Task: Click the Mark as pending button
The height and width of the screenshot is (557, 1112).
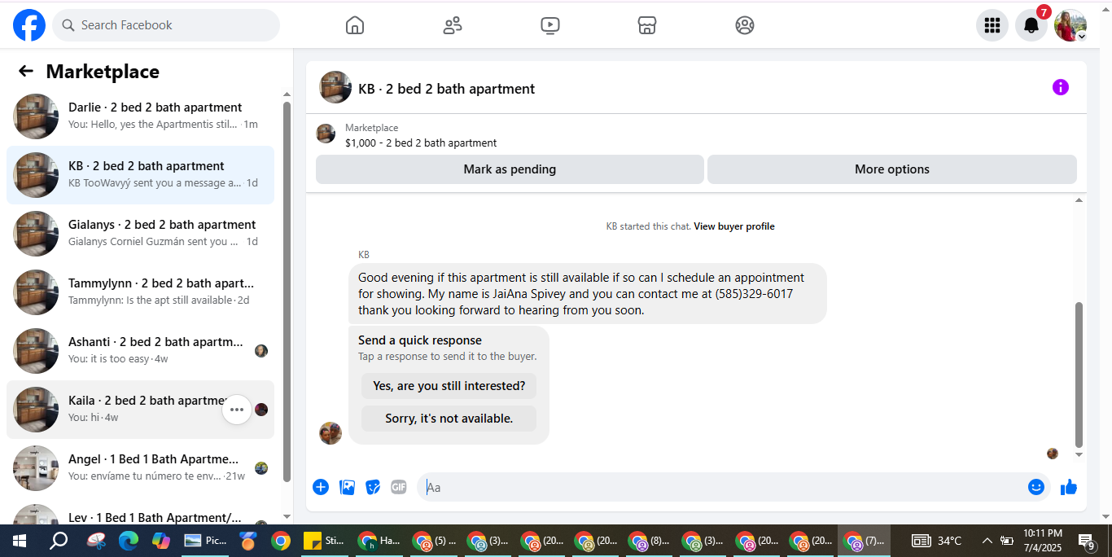Action: coord(510,169)
